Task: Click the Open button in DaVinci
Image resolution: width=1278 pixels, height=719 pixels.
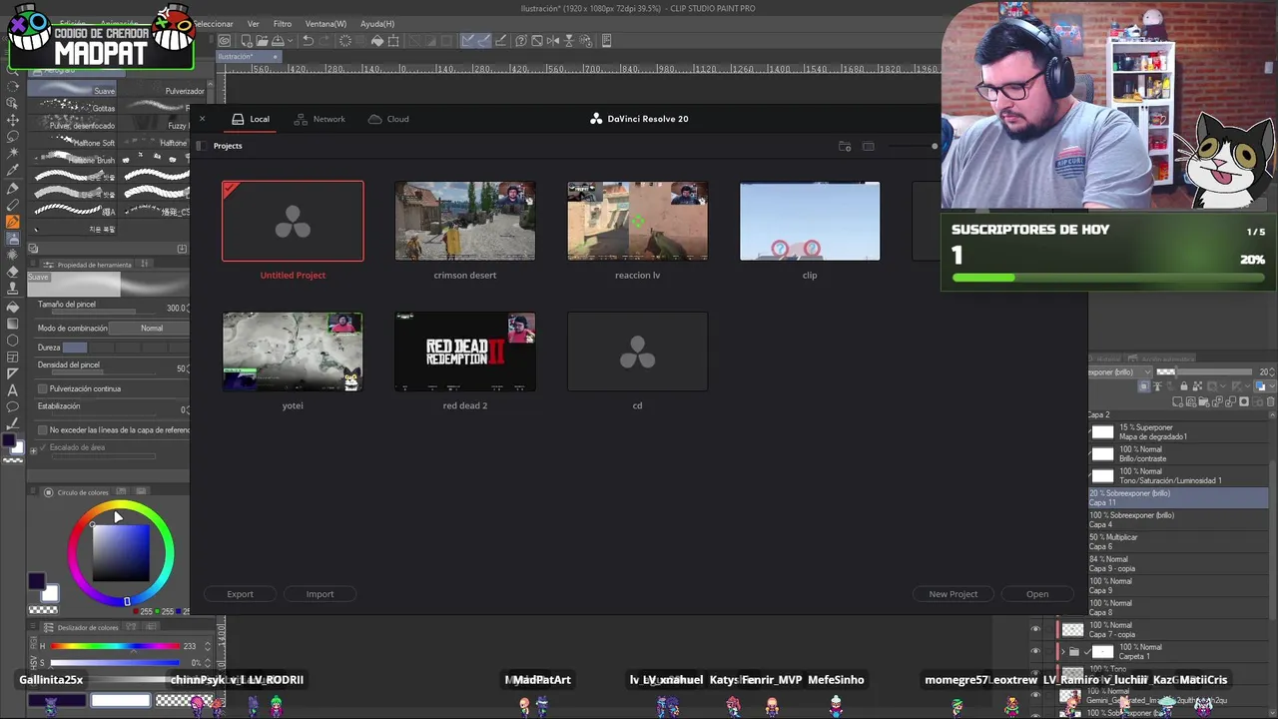Action: 1037,594
